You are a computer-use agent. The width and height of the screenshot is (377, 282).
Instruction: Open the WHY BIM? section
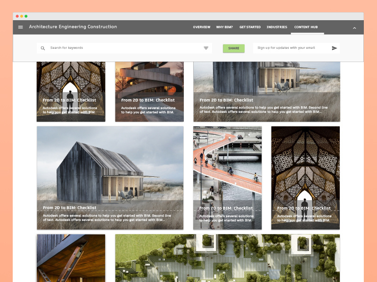click(225, 27)
